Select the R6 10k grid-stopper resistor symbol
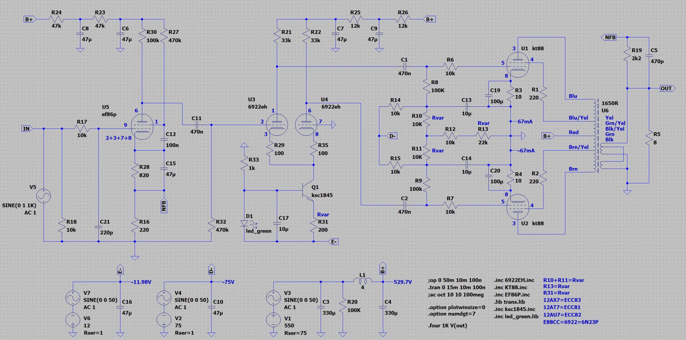This screenshot has width=686, height=340. (x=450, y=67)
